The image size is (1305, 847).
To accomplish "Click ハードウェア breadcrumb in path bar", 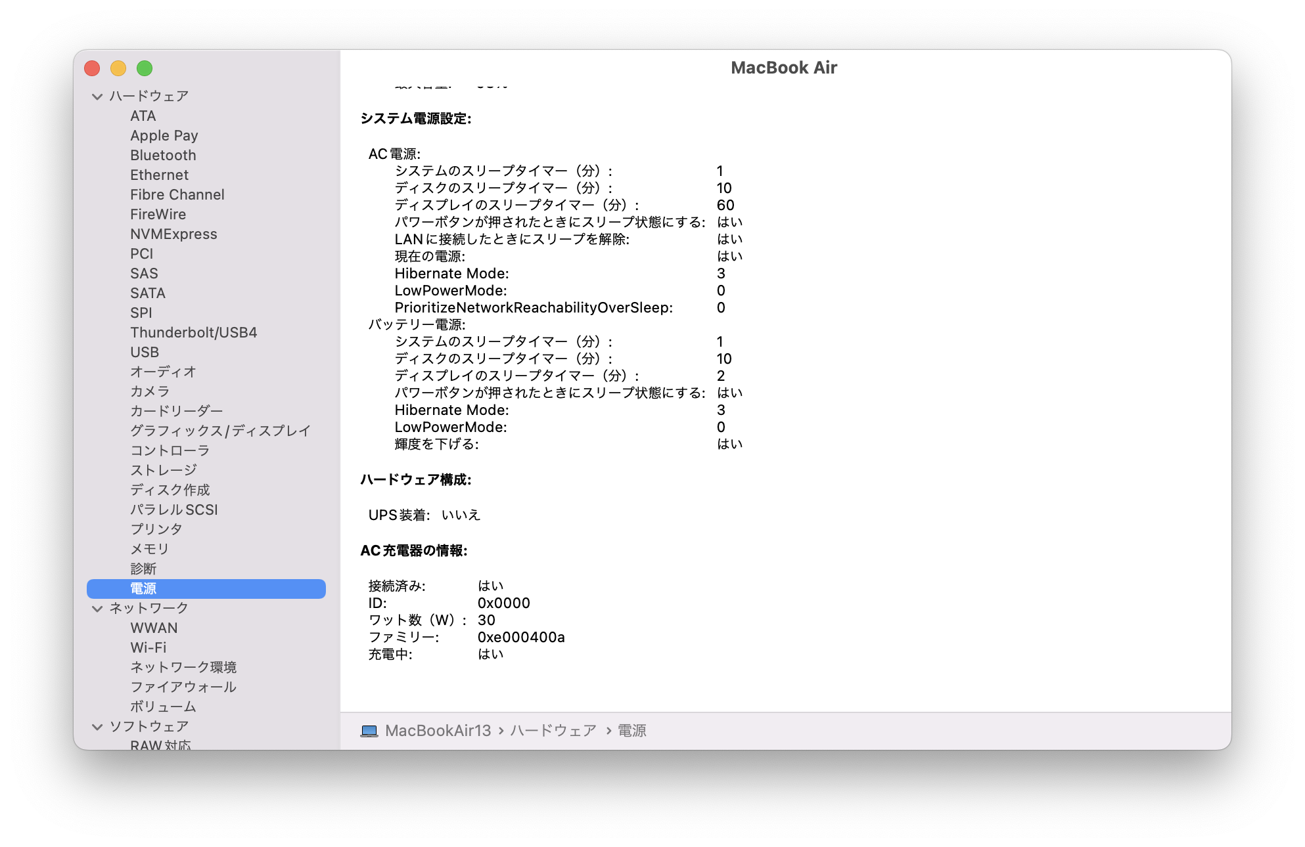I will click(x=553, y=731).
